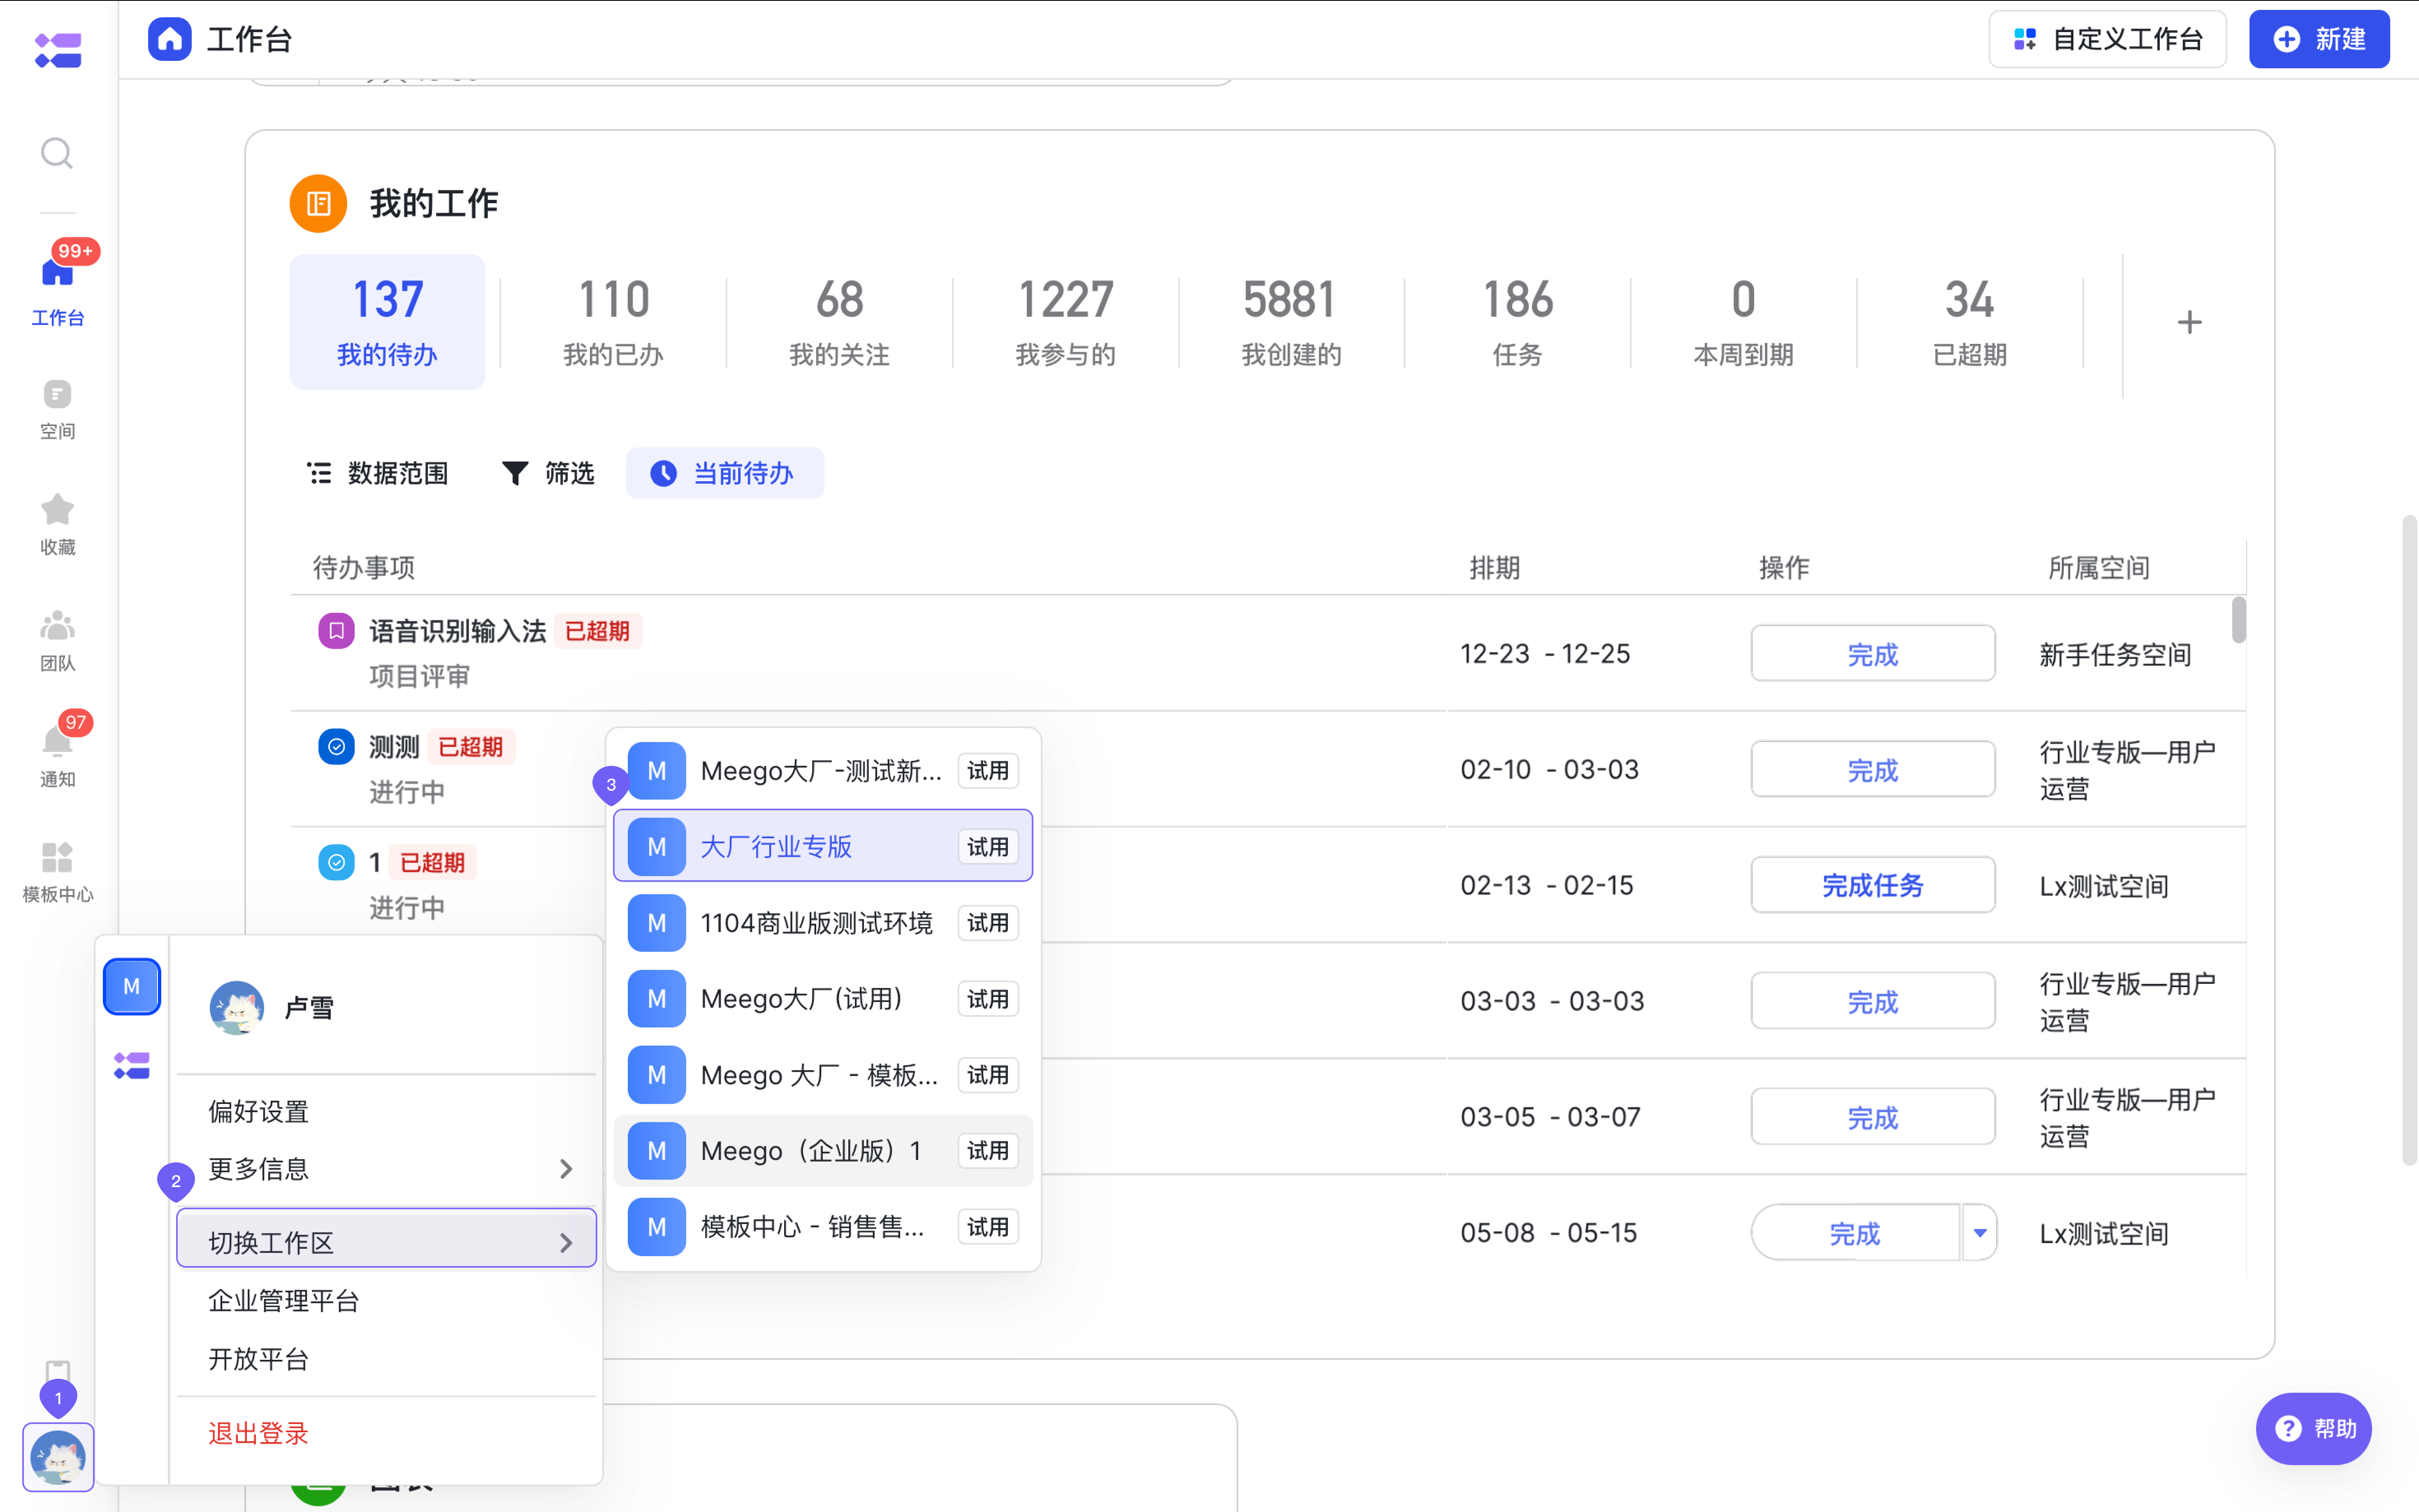The image size is (2419, 1512).
Task: Switch to Meego（企业版）1 workspace
Action: click(x=823, y=1151)
